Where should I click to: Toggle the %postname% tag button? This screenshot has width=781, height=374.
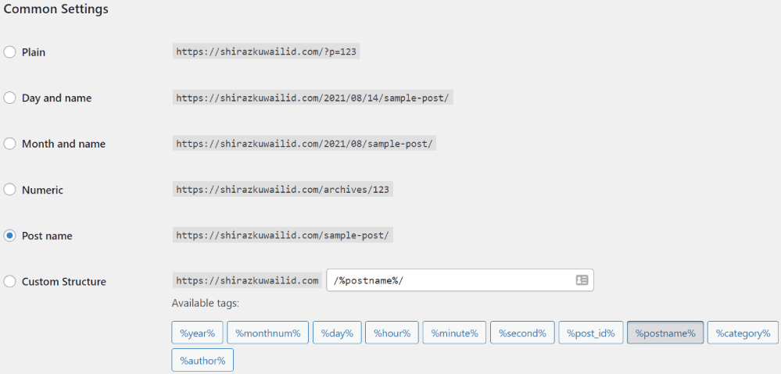click(665, 333)
